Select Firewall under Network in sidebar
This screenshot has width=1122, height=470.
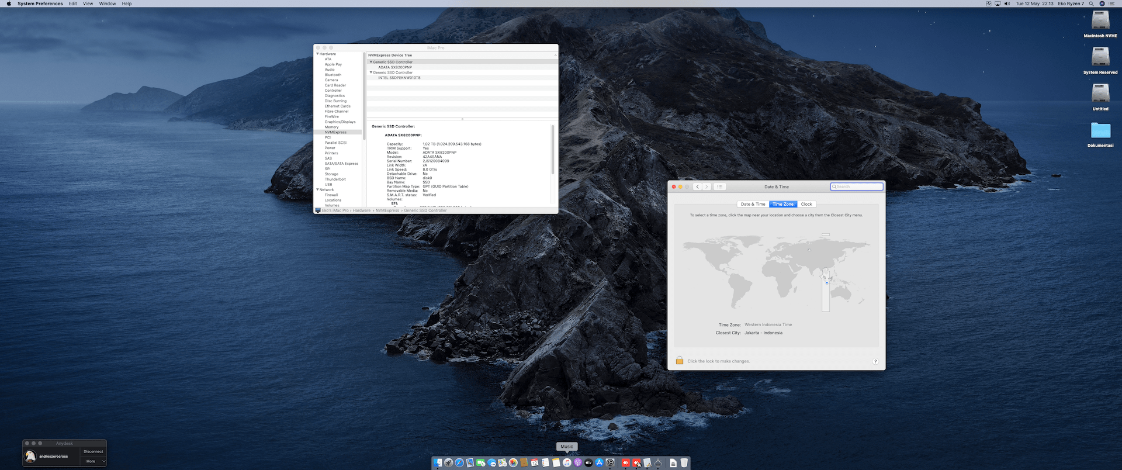[x=331, y=195]
